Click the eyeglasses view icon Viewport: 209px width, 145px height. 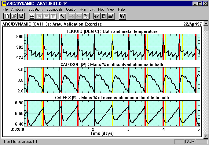pyautogui.click(x=97, y=16)
